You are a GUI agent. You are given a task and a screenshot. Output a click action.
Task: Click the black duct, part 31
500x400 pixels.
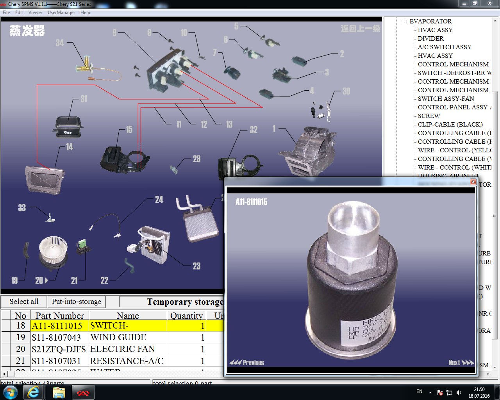[68, 127]
